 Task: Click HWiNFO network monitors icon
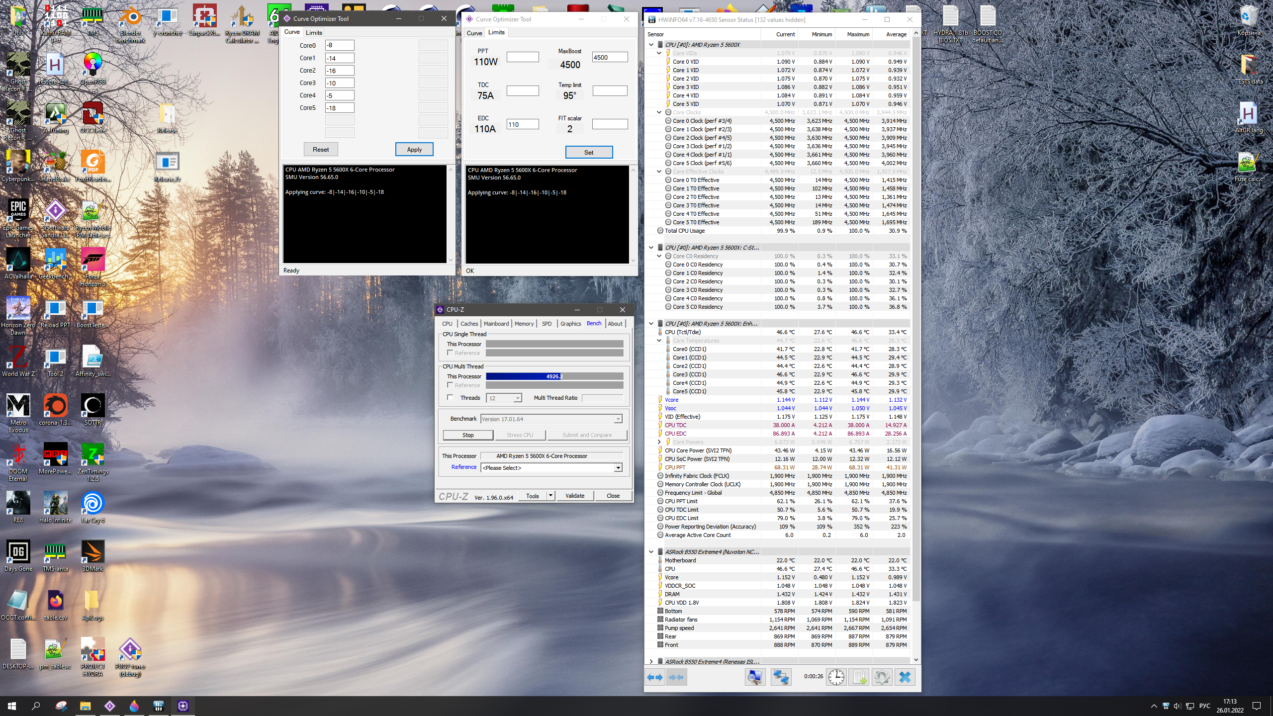[x=781, y=677]
